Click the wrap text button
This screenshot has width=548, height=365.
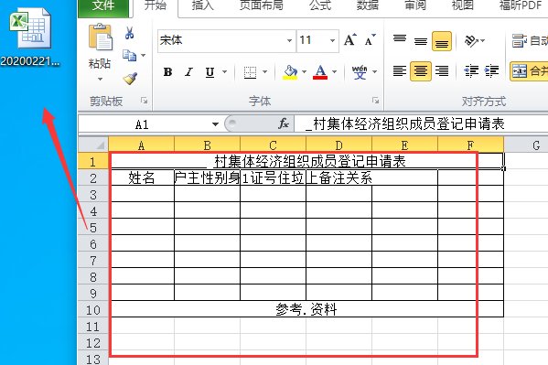(530, 41)
